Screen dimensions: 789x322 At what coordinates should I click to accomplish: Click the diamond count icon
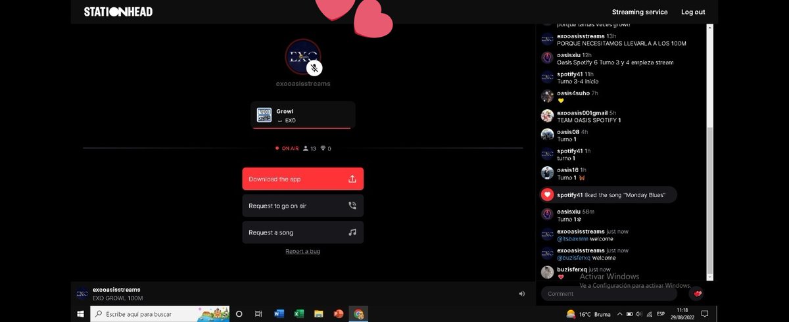pyautogui.click(x=323, y=149)
